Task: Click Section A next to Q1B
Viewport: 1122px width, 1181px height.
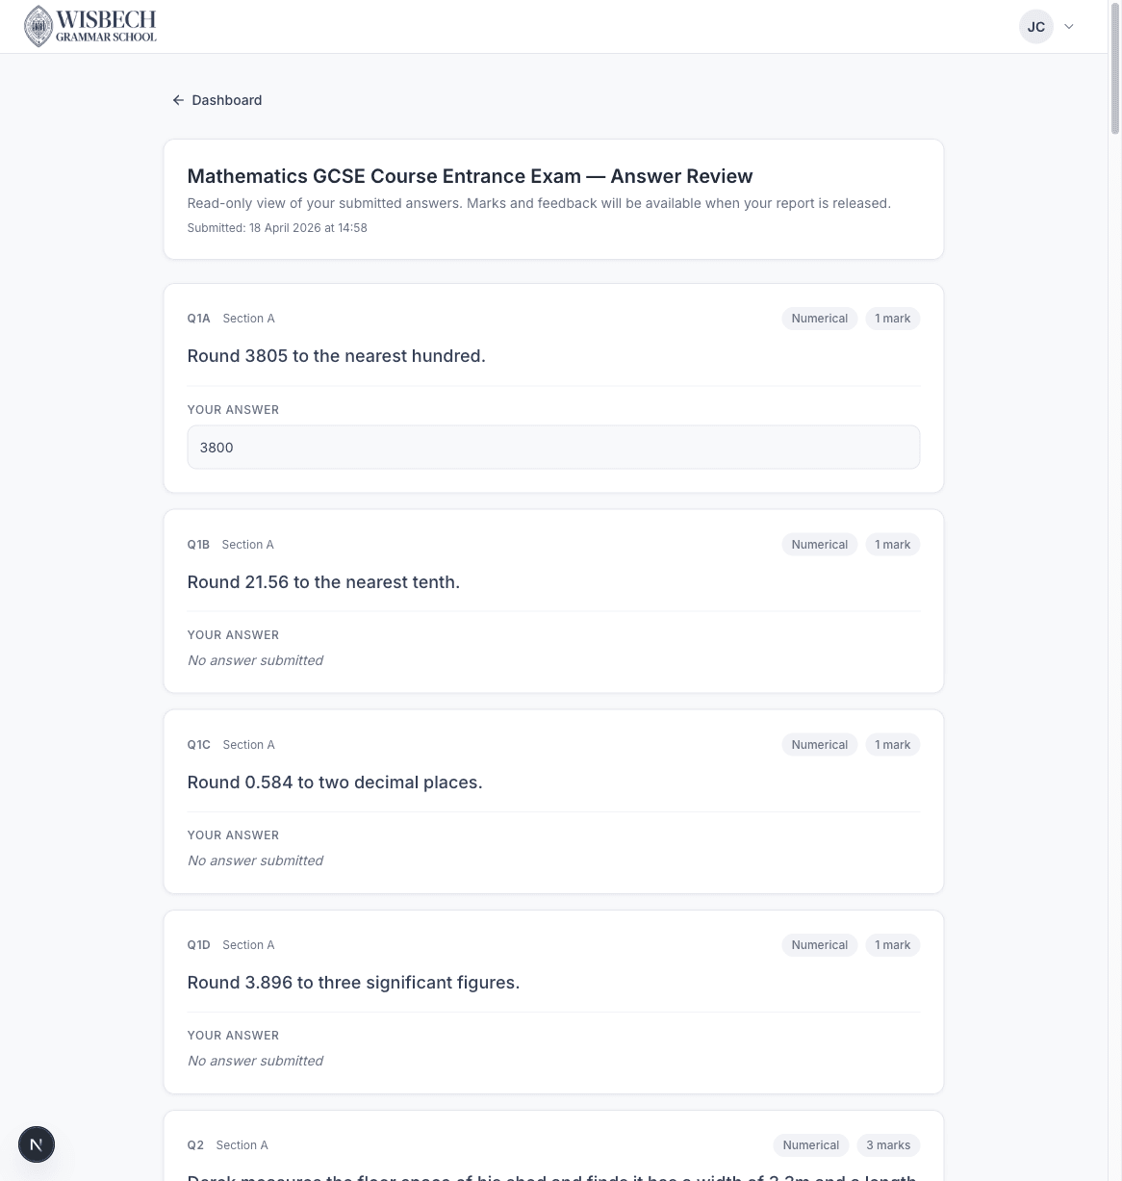Action: [x=247, y=544]
